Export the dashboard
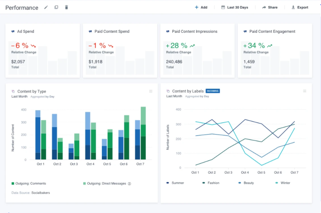The width and height of the screenshot is (321, 213). point(299,7)
